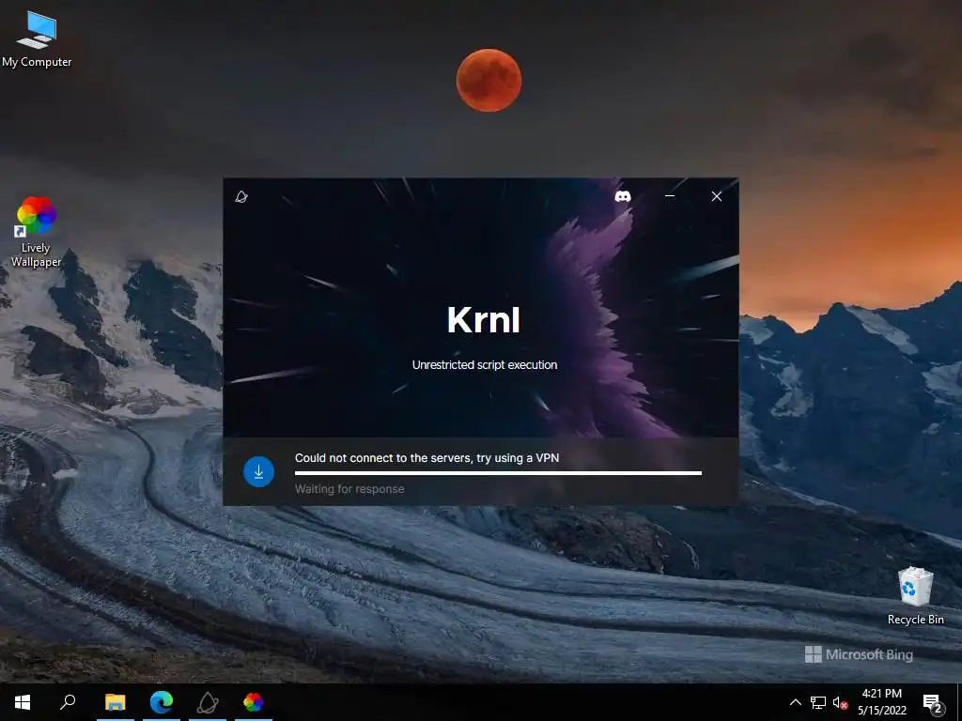Image resolution: width=962 pixels, height=721 pixels.
Task: Show hidden system tray icons
Action: click(x=795, y=702)
